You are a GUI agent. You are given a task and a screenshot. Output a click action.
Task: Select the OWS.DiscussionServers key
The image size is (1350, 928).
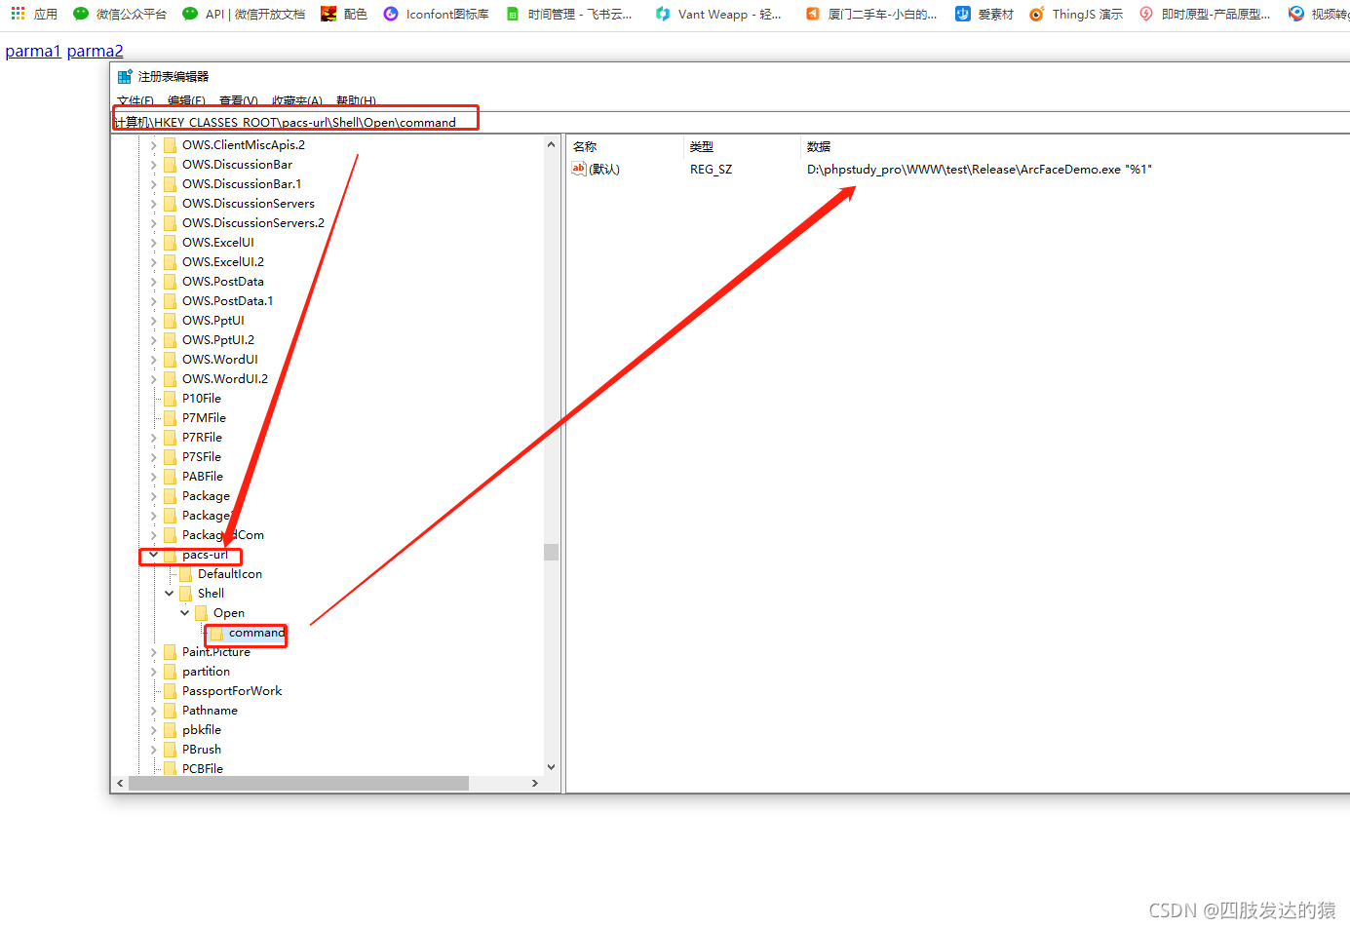[x=249, y=204]
